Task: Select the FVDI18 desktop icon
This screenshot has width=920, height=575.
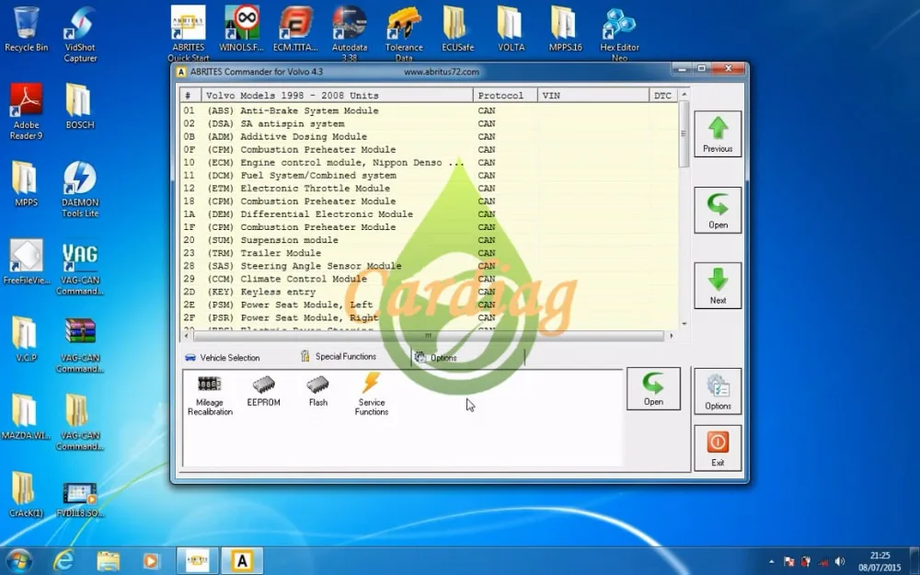Action: [80, 500]
